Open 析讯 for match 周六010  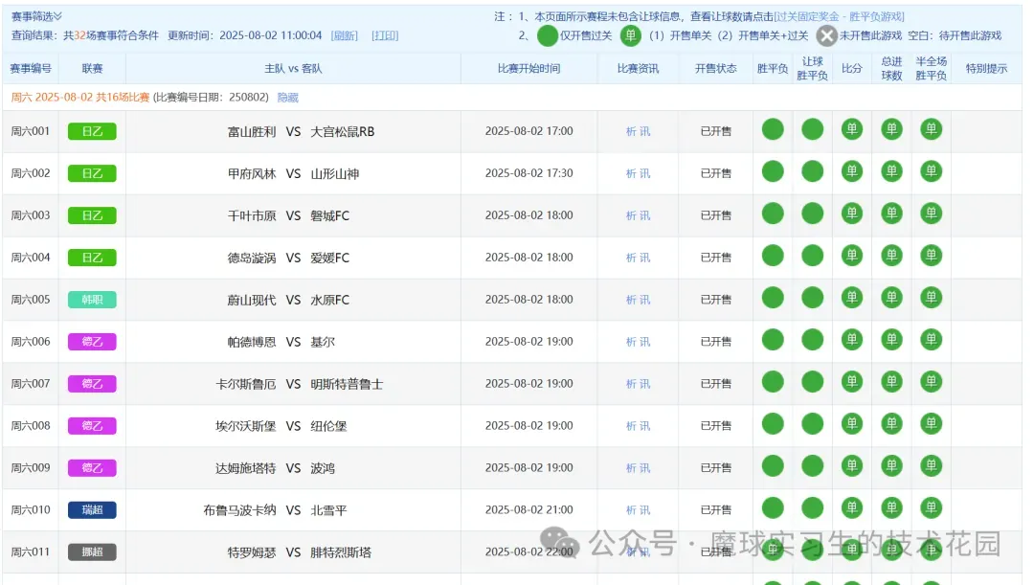pos(638,509)
